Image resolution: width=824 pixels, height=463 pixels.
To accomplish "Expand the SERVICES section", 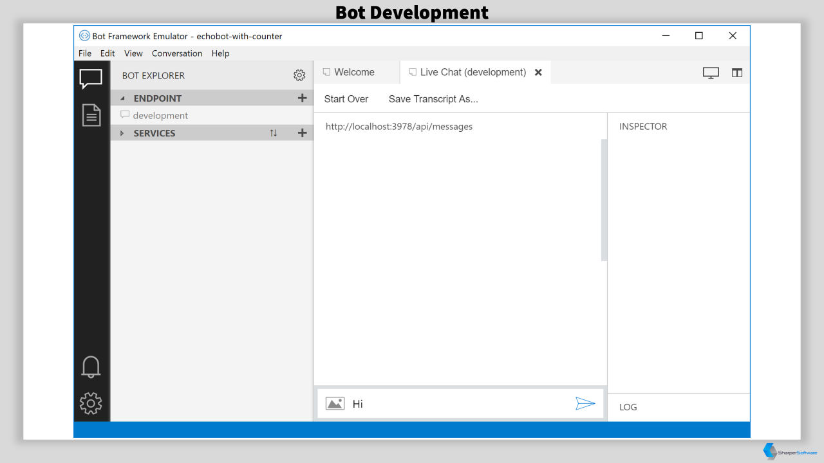I will point(122,133).
